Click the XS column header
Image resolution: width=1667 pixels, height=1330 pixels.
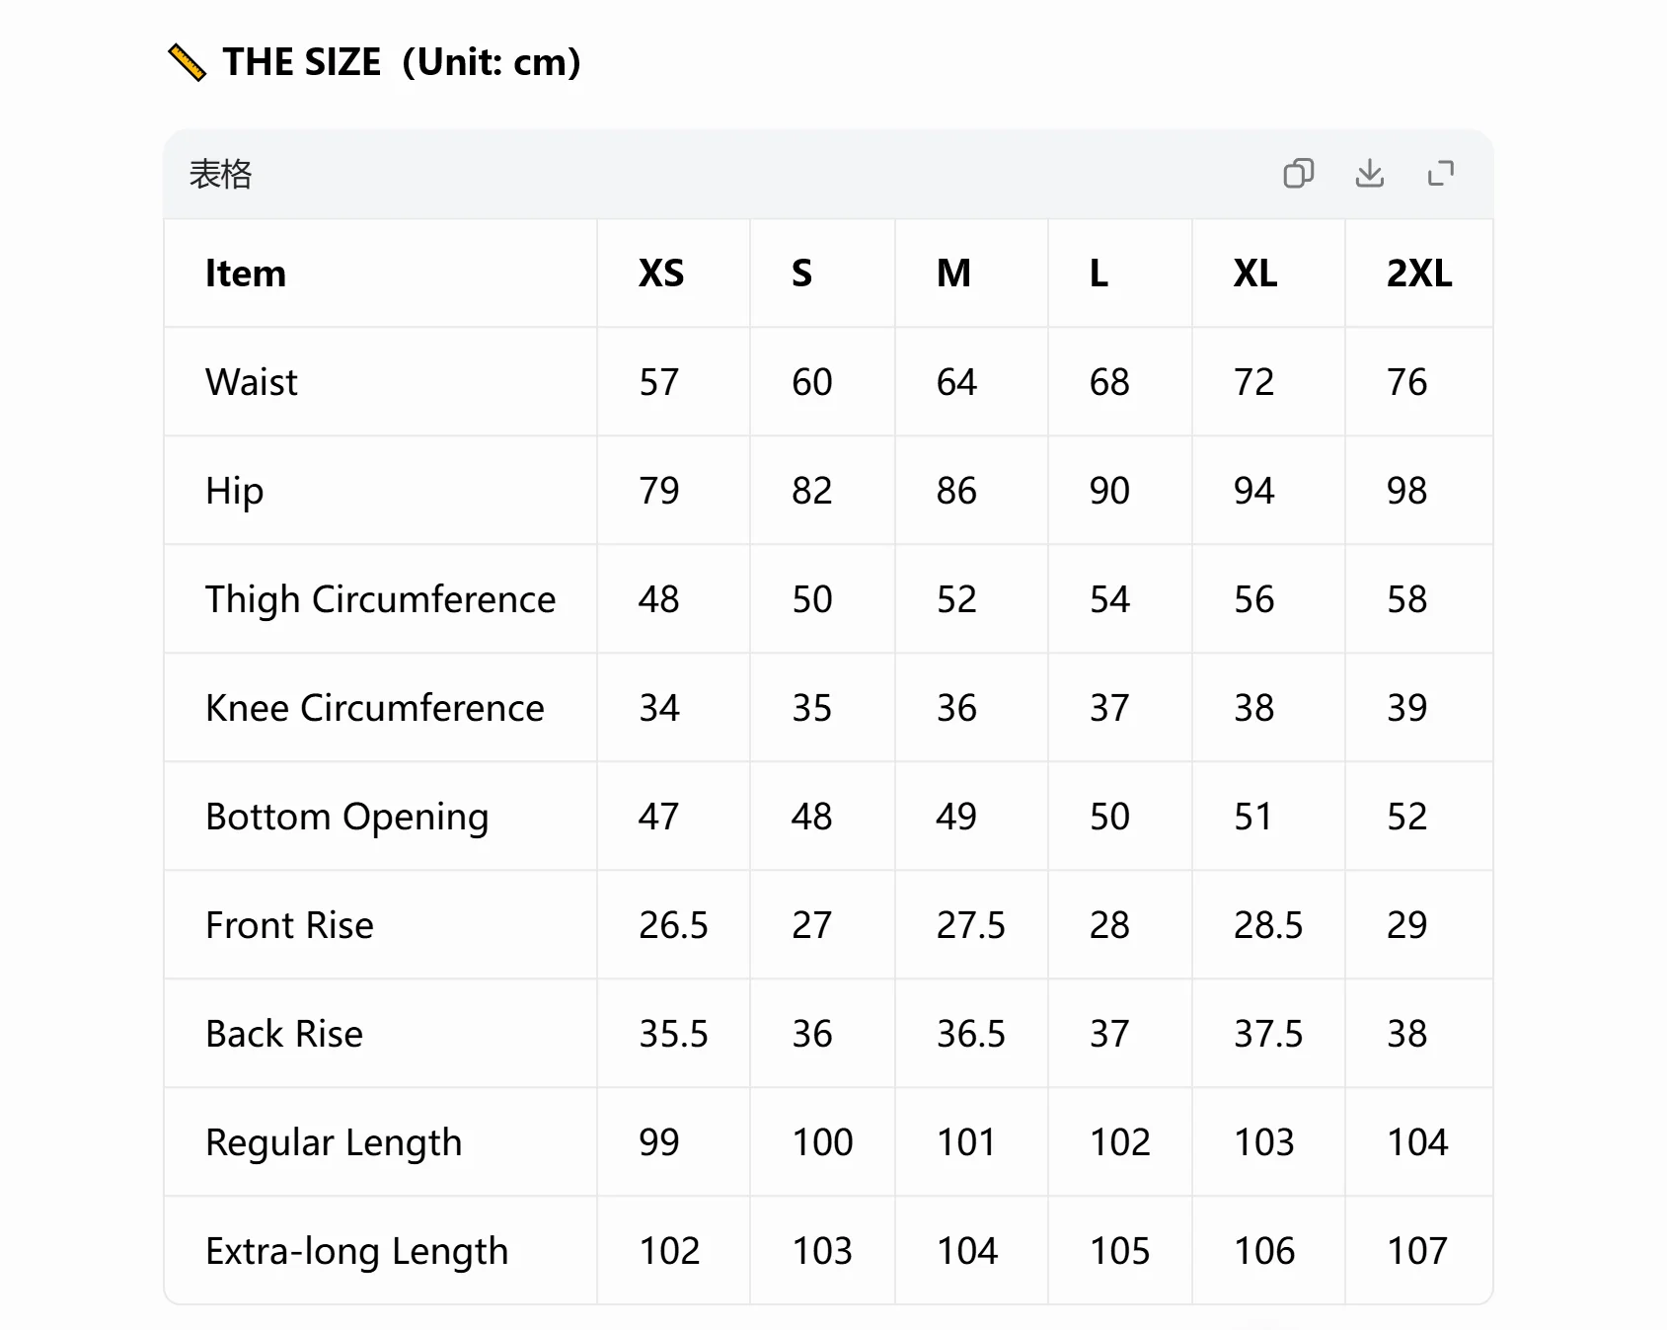[661, 274]
